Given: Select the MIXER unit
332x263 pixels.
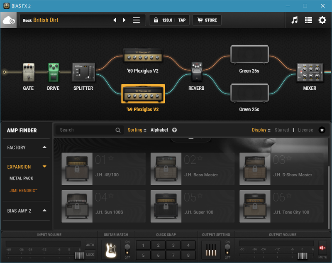Looking at the screenshot, I should click(310, 72).
